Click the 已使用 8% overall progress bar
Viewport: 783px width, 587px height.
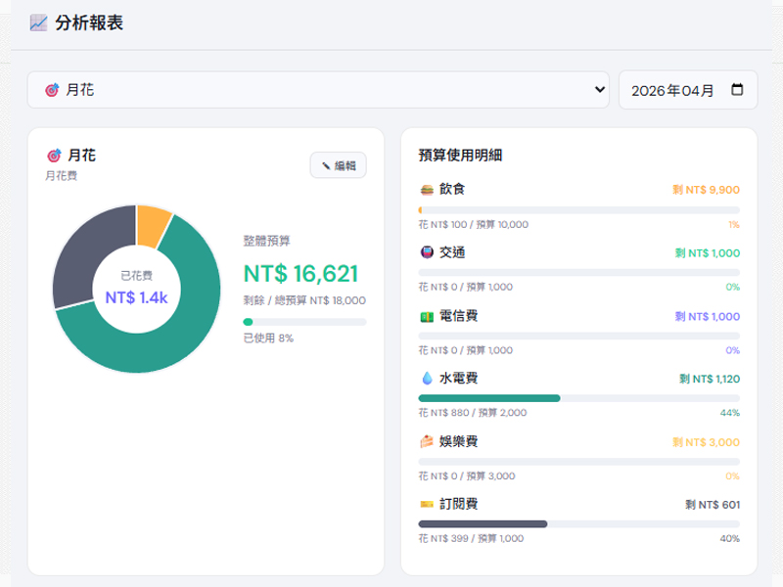[x=304, y=322]
